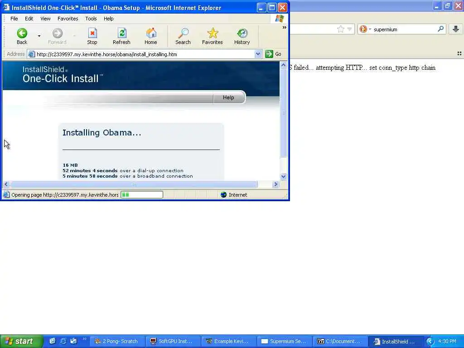This screenshot has height=348, width=464.
Task: Click the horizontal scroll right arrow
Action: click(276, 184)
